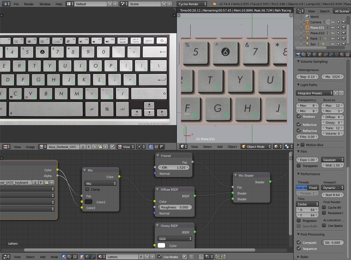Open the Scene properties tab

pyautogui.click(x=309, y=55)
